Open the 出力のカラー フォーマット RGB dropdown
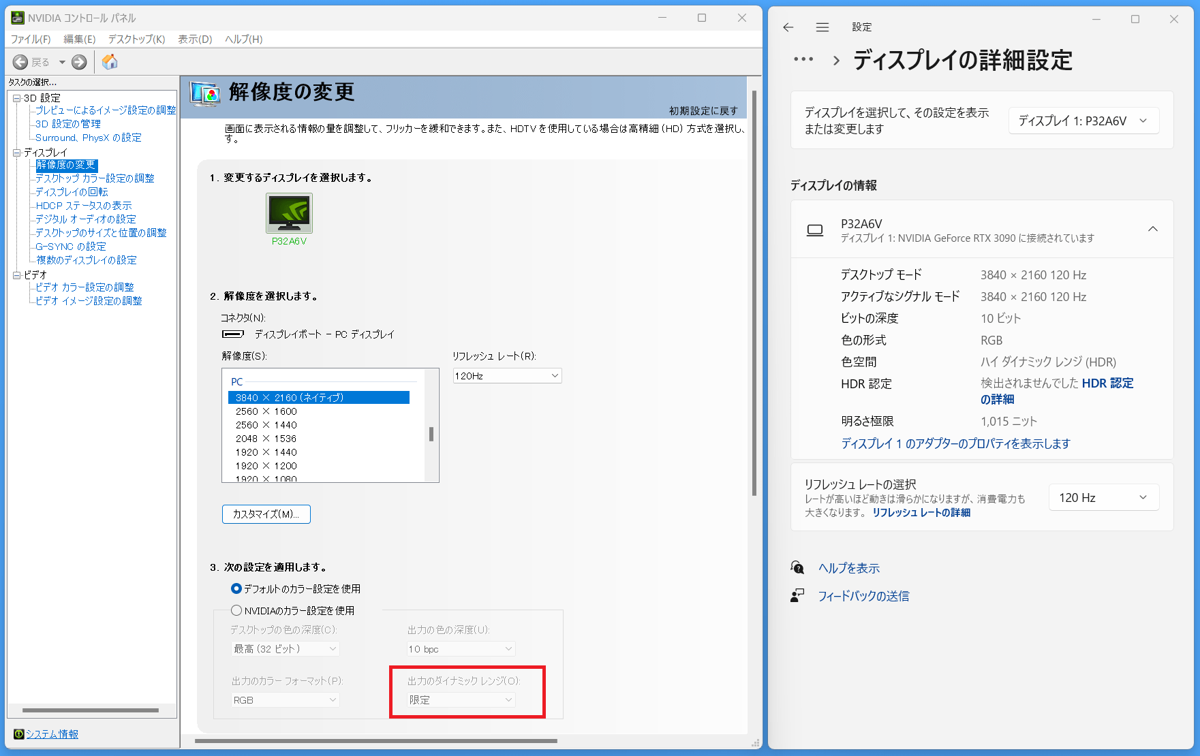The width and height of the screenshot is (1200, 756). pos(286,700)
